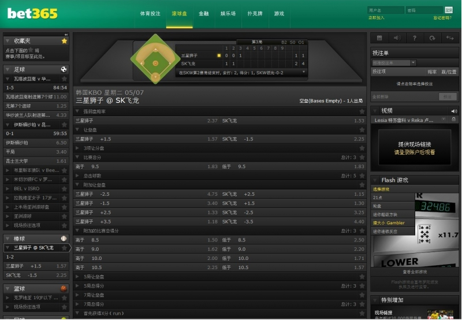Open the calculator icon in right toolbar
This screenshot has width=462, height=320.
click(x=379, y=38)
